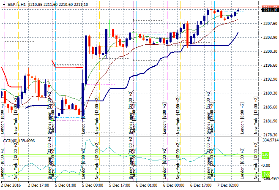Select the 7 Dec 02:00 time axis label

point(228,185)
